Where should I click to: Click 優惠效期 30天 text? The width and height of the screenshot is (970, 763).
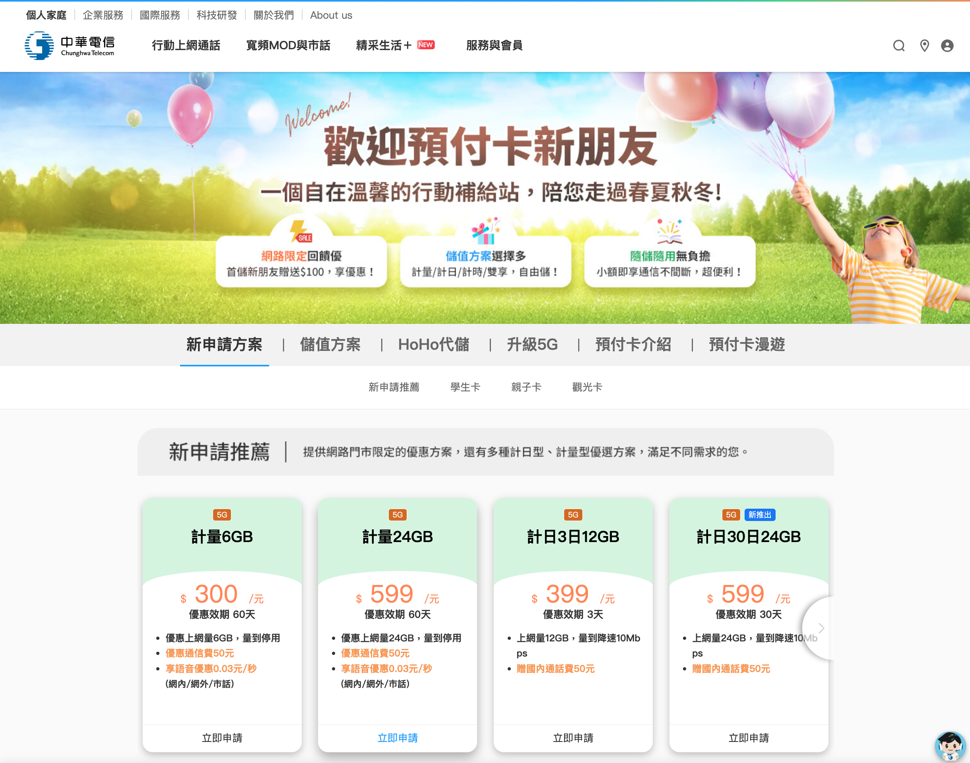749,614
